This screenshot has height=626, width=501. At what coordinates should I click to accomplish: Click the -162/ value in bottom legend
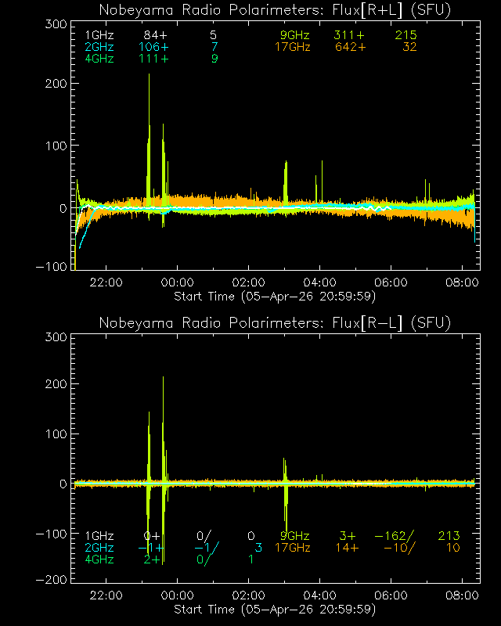[x=394, y=536]
